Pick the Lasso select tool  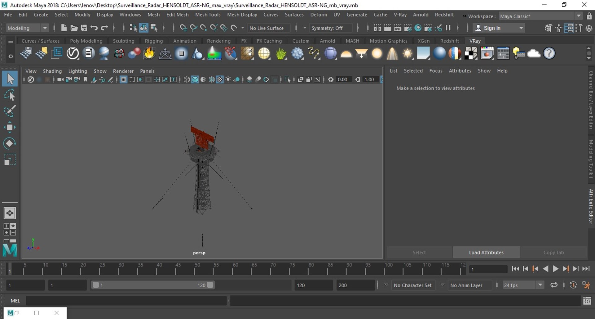[x=10, y=95]
